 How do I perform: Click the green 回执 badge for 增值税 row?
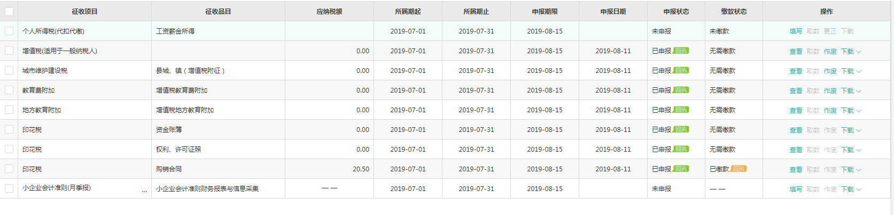click(x=681, y=51)
